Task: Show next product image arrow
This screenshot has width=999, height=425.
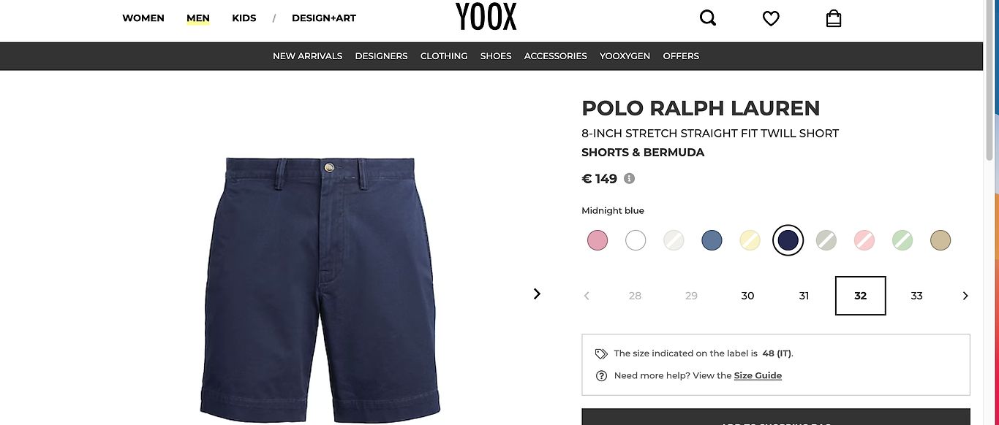Action: point(537,294)
